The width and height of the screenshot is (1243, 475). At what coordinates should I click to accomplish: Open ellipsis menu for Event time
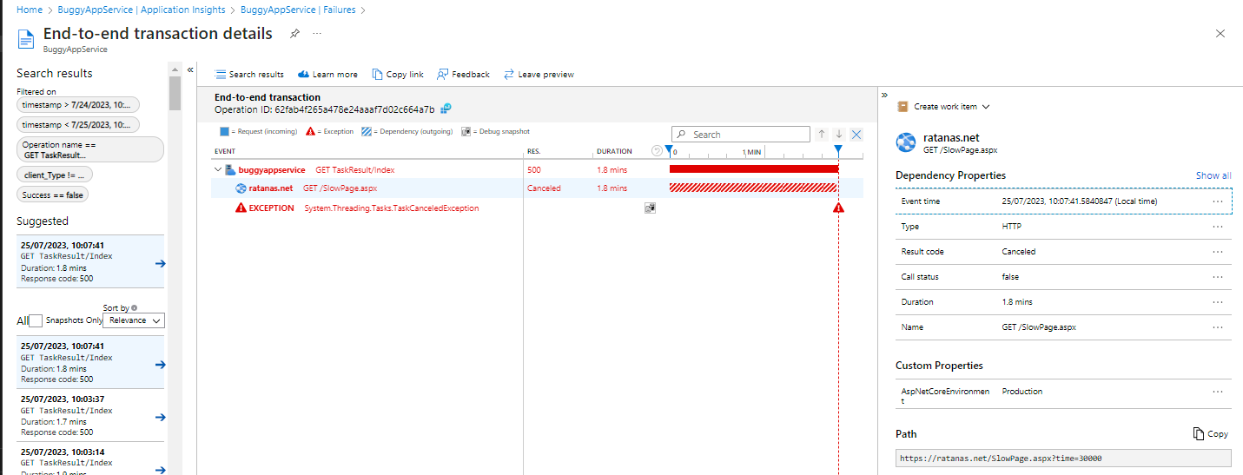[x=1218, y=201]
